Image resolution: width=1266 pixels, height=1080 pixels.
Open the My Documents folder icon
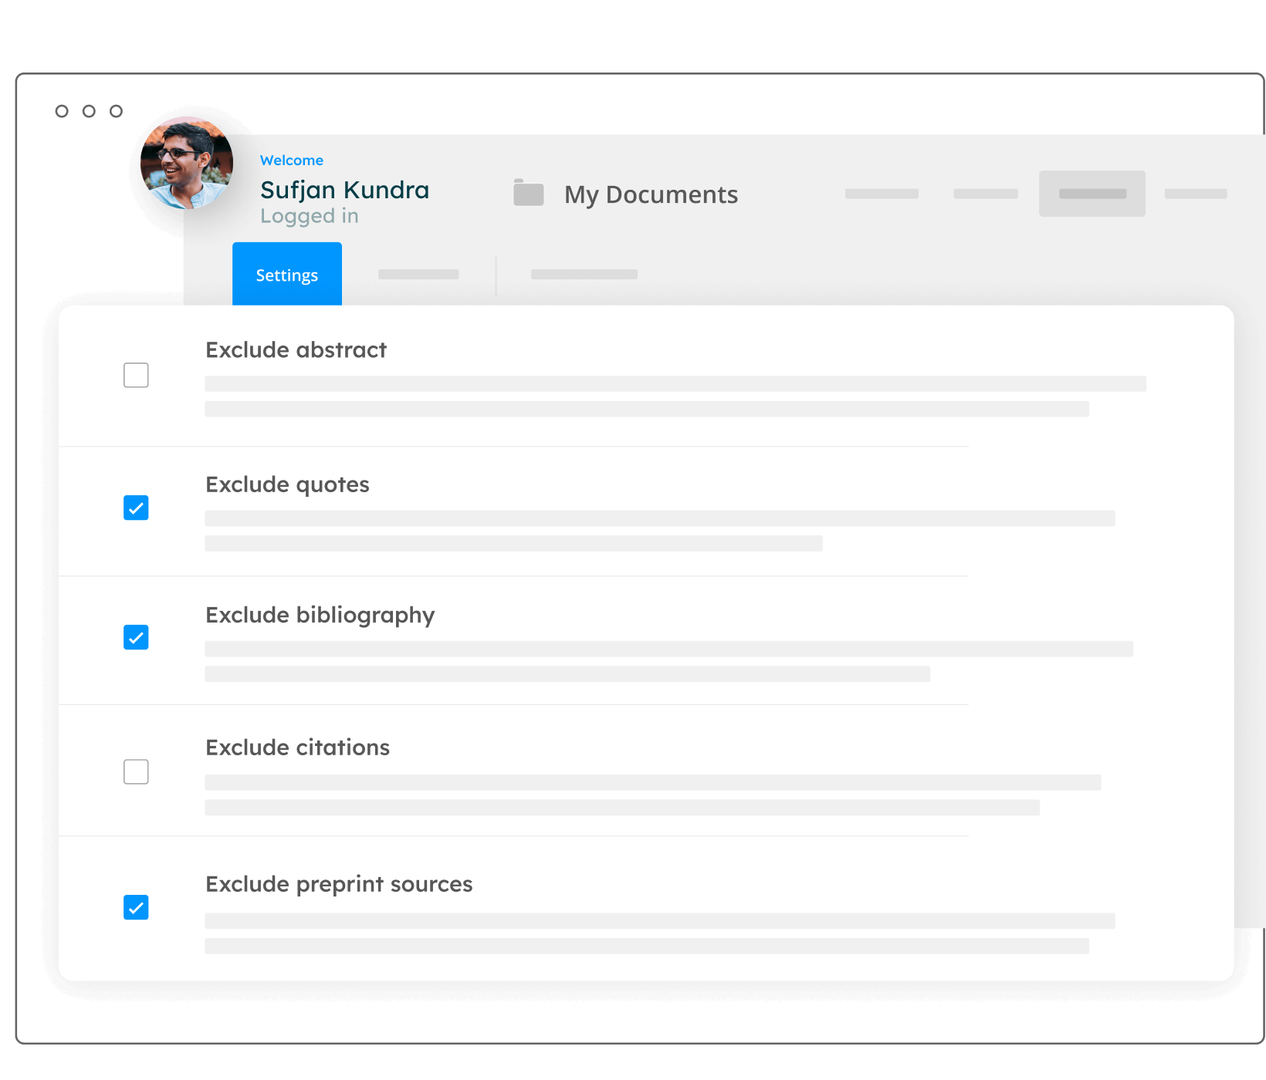click(x=530, y=194)
